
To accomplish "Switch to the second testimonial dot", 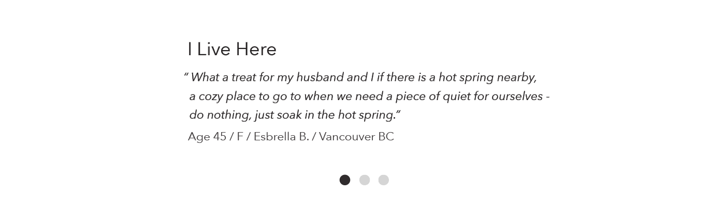I will pyautogui.click(x=365, y=180).
